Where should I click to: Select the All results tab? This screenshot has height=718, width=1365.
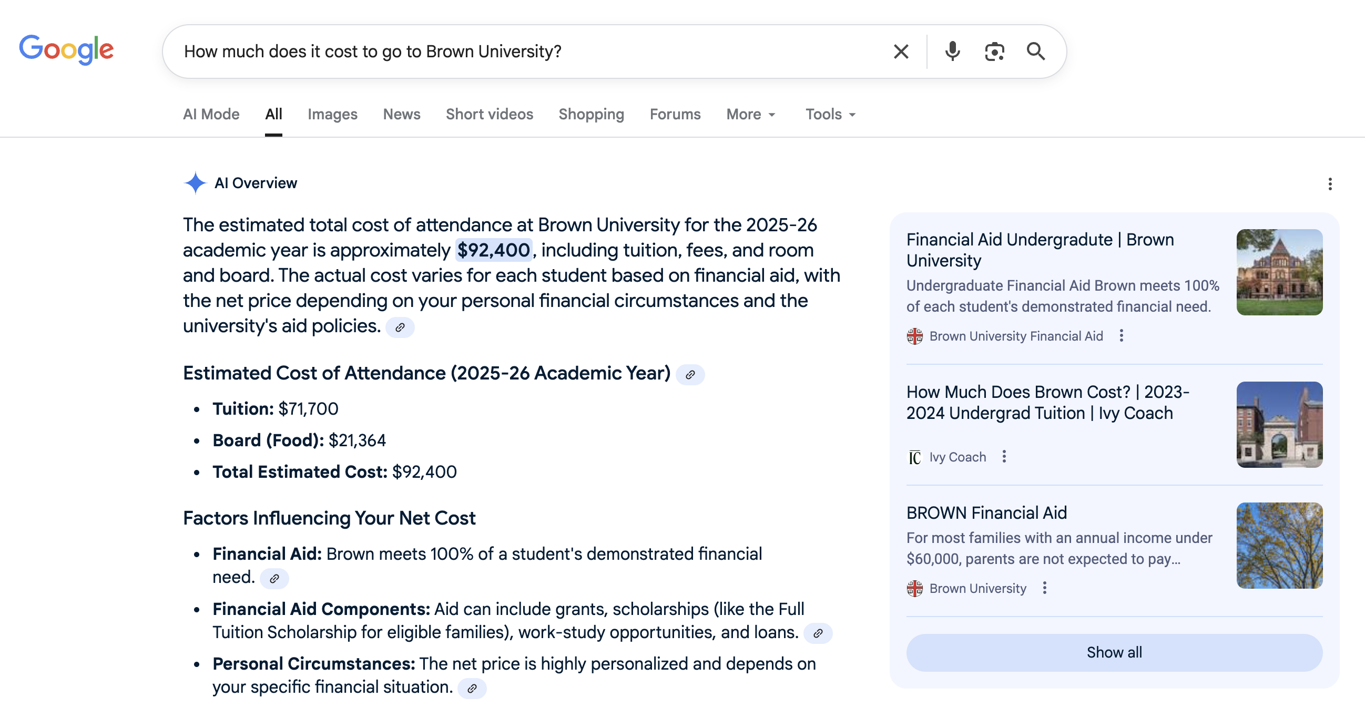(273, 114)
